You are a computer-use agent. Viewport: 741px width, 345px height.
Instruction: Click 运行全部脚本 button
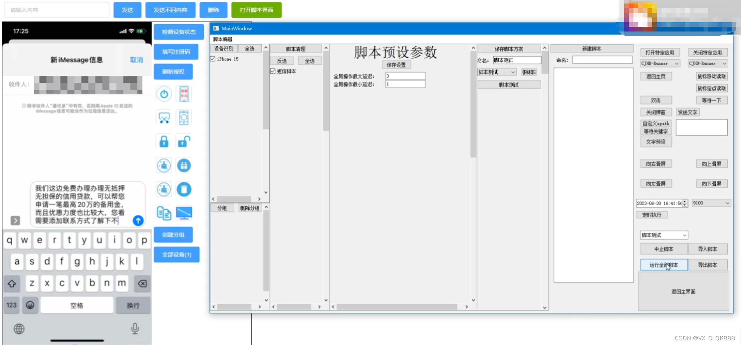pyautogui.click(x=664, y=265)
